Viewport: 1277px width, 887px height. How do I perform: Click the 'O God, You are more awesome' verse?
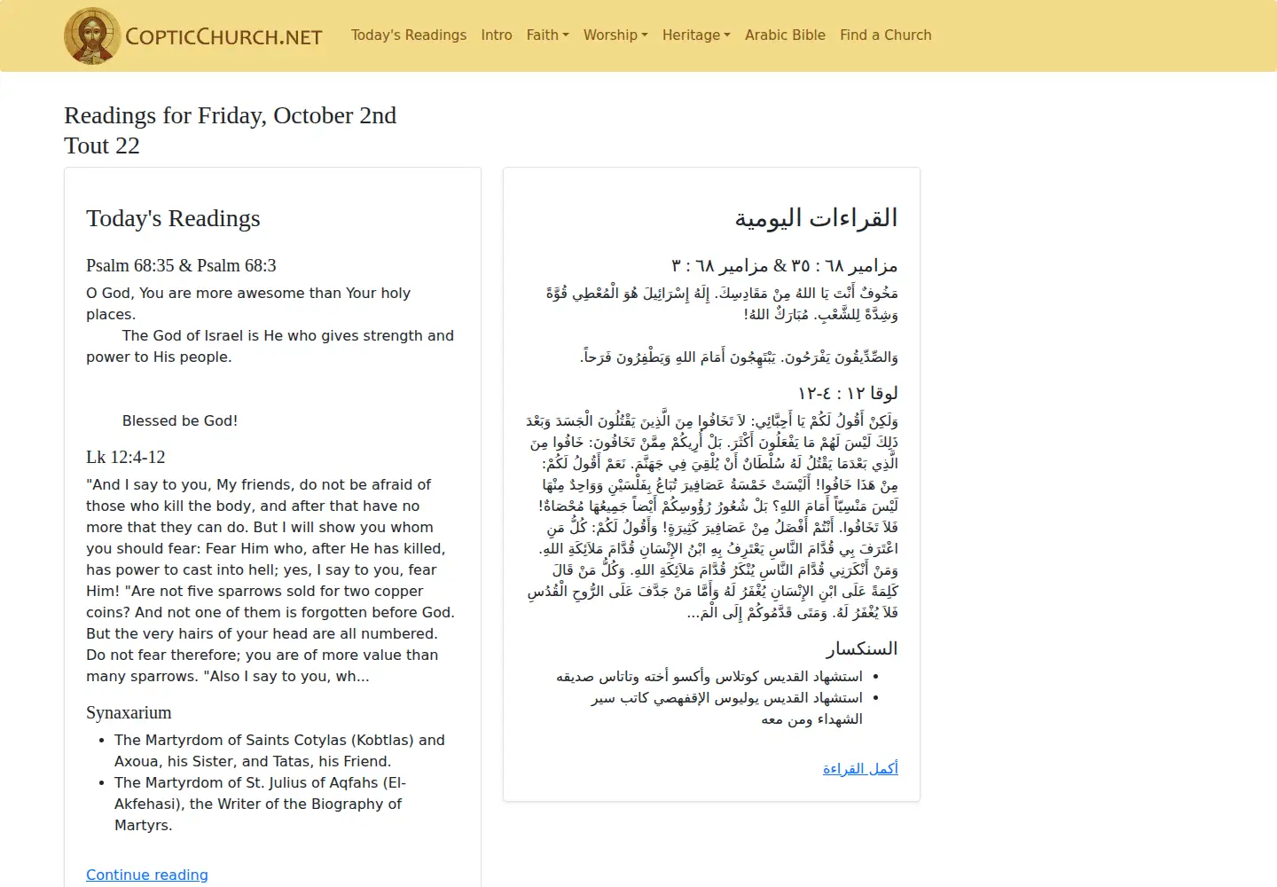(x=248, y=303)
